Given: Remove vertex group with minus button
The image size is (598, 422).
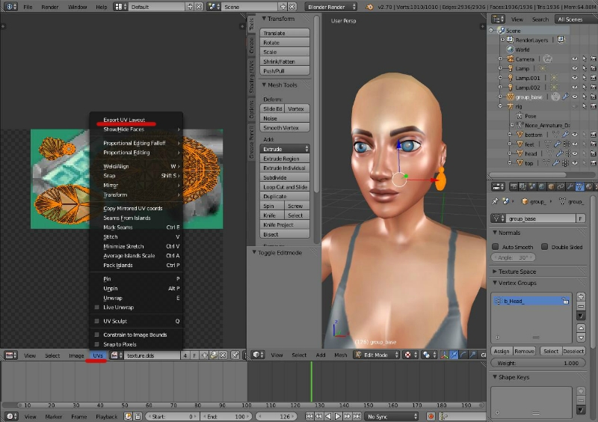Looking at the screenshot, I should [x=581, y=307].
